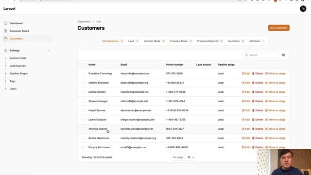The width and height of the screenshot is (311, 175).
Task: Check the box for Danika Schiller
Action: click(x=83, y=92)
